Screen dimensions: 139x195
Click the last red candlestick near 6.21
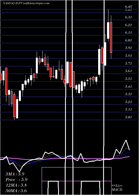111,37
